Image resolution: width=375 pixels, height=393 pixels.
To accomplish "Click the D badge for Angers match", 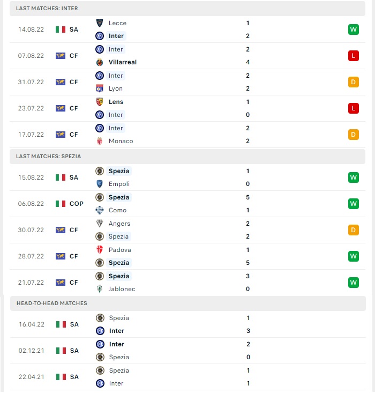I will click(x=353, y=230).
